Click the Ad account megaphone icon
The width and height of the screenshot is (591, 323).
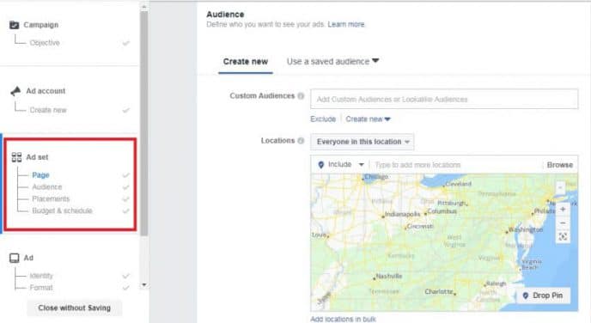pos(15,91)
